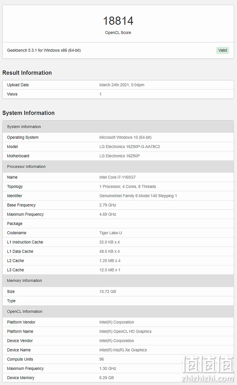Viewport: 237px width, 385px height.
Task: Click the Result Information heading
Action: click(x=27, y=73)
